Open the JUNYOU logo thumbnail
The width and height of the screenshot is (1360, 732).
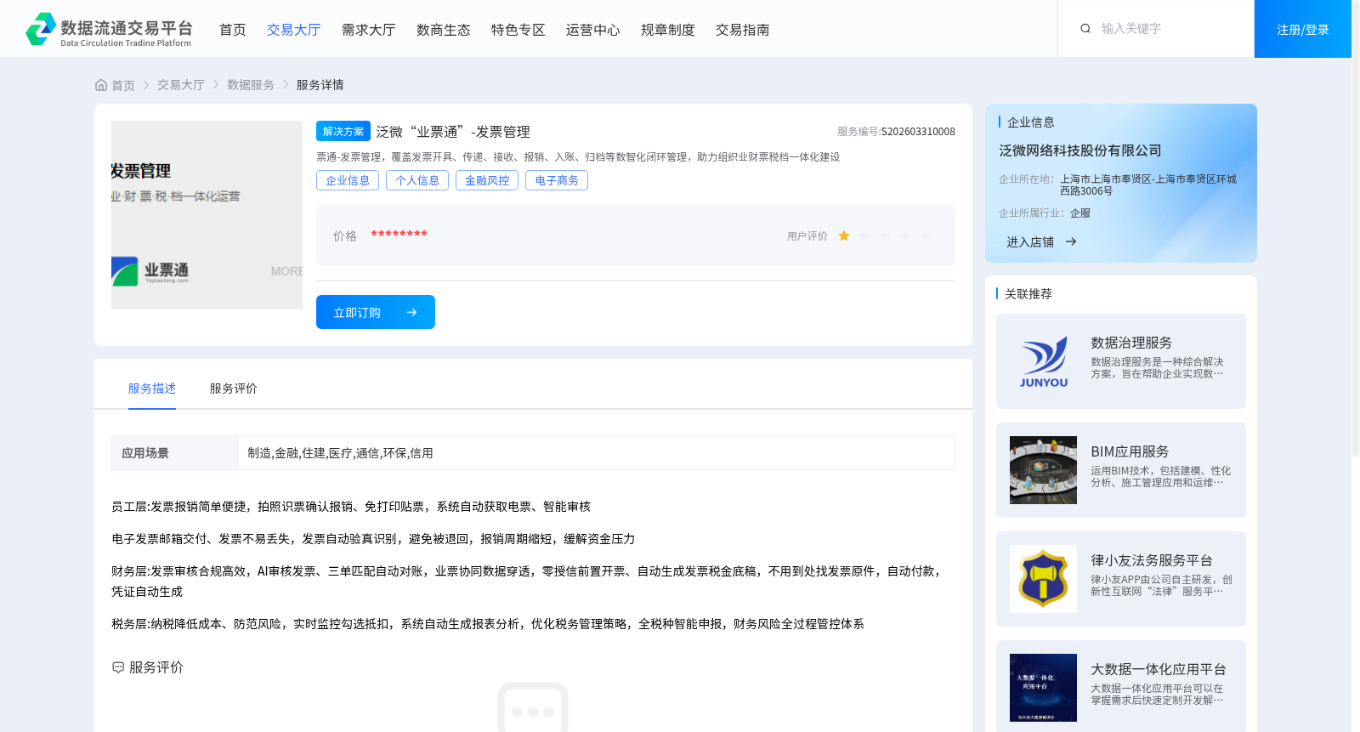coord(1043,361)
